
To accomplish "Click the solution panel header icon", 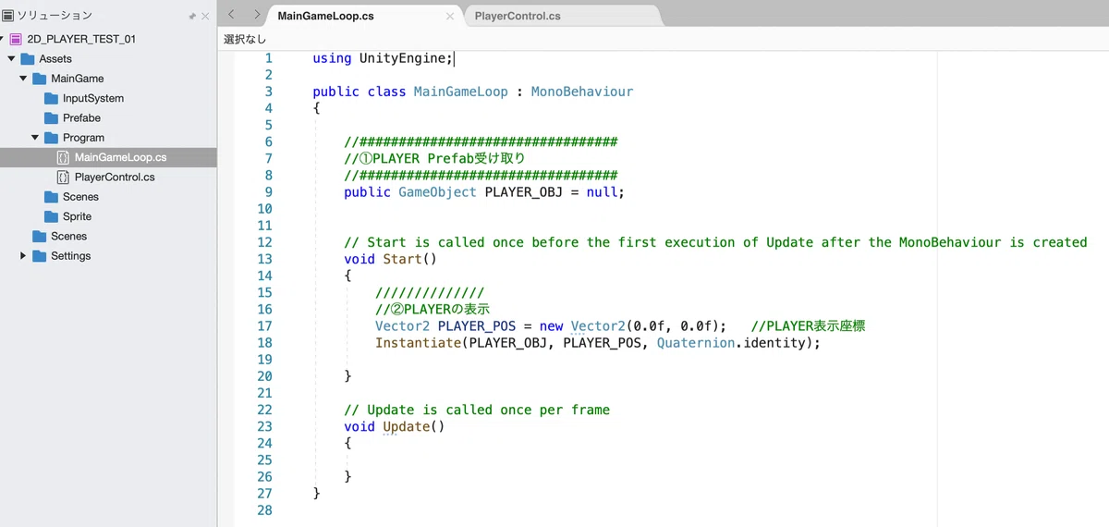I will pyautogui.click(x=8, y=16).
